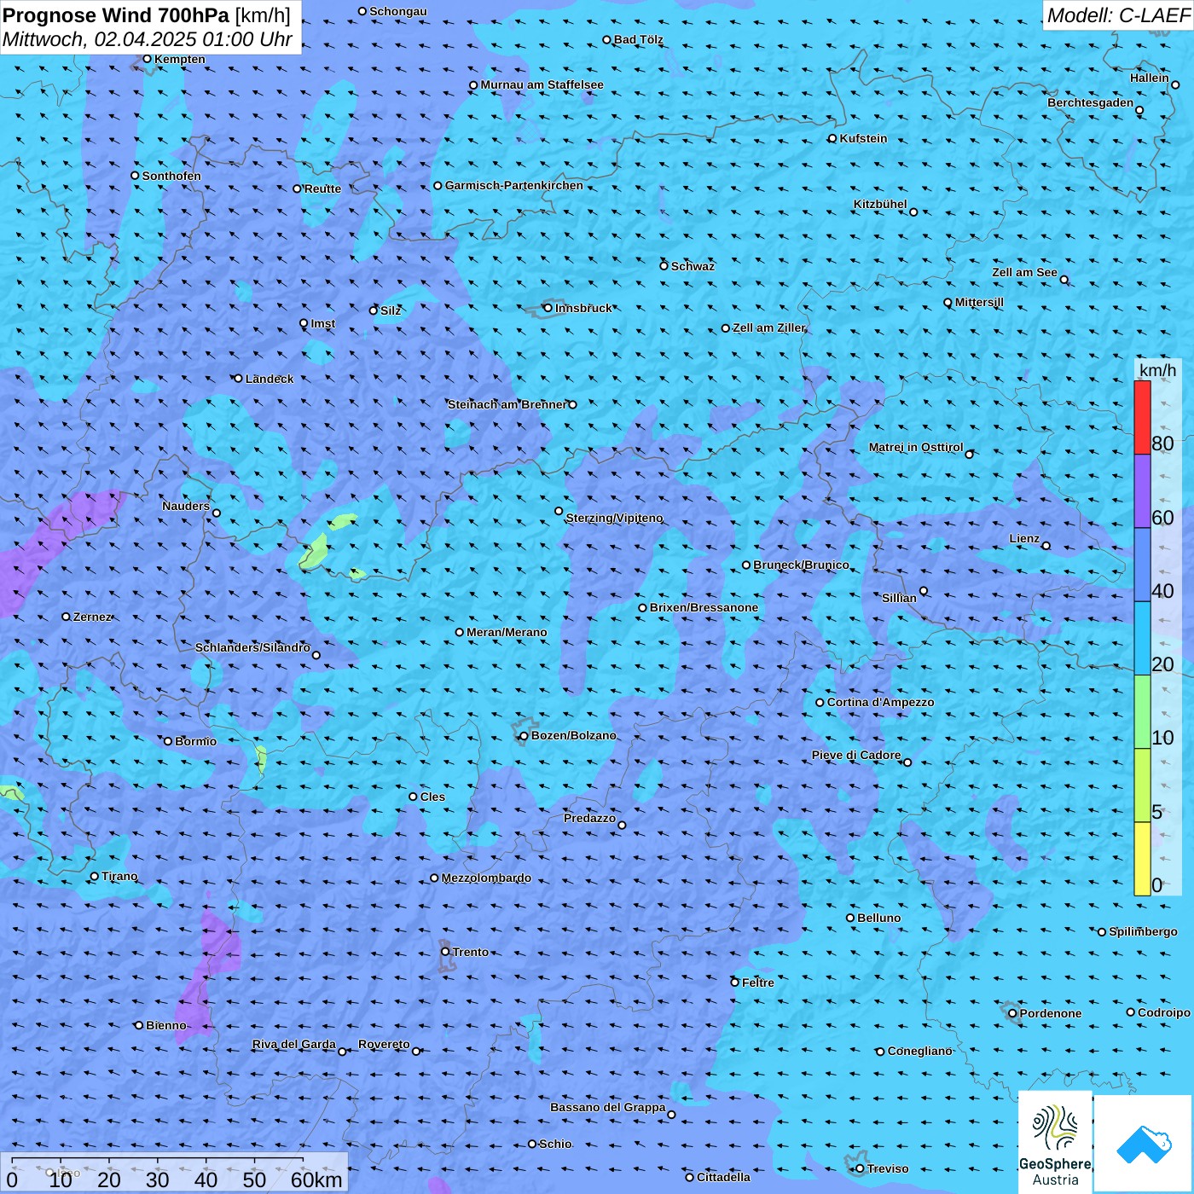Click the Hallein location dot

[1175, 84]
